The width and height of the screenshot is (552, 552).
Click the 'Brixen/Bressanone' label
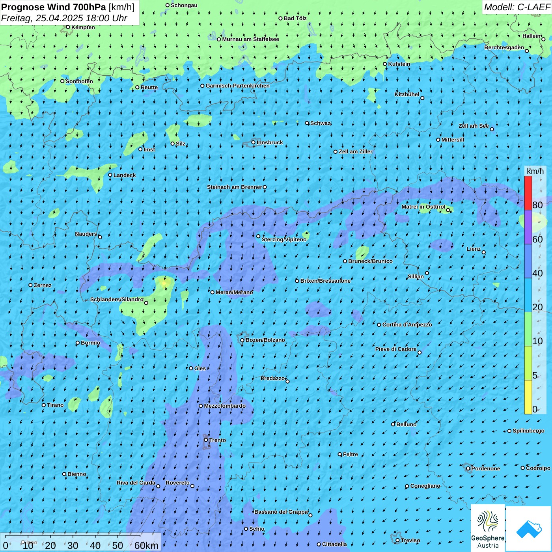pos(325,281)
